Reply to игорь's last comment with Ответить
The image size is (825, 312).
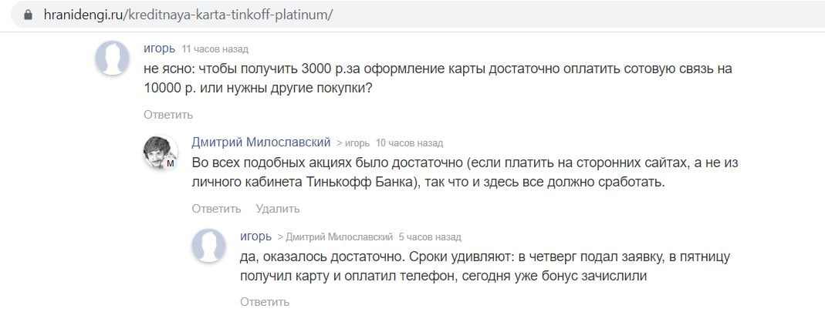point(265,302)
